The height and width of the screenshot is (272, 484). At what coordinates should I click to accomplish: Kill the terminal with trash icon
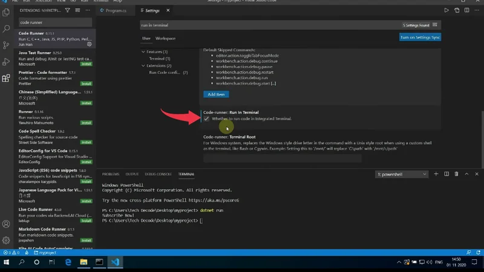pyautogui.click(x=457, y=174)
